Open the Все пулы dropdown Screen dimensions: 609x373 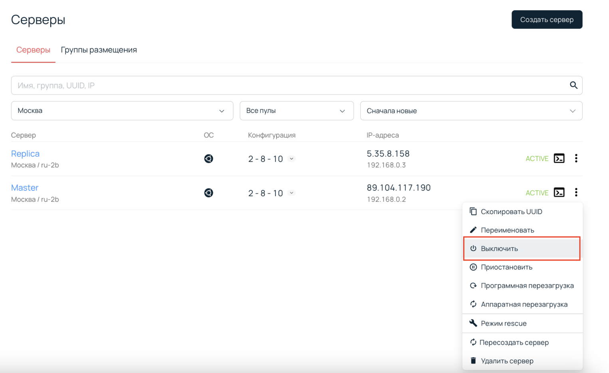click(x=297, y=111)
